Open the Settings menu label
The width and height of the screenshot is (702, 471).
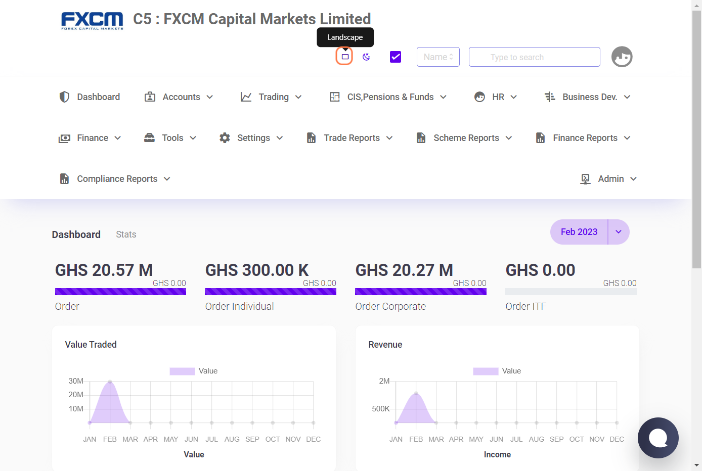point(253,138)
